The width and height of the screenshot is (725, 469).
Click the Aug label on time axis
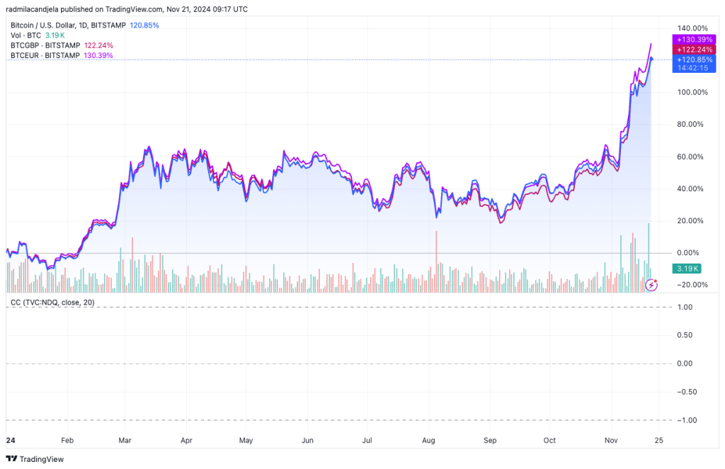click(428, 440)
